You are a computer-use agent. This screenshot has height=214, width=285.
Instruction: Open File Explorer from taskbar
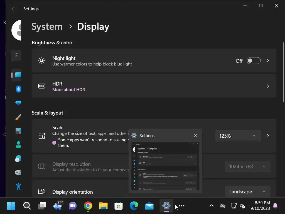pyautogui.click(x=103, y=206)
